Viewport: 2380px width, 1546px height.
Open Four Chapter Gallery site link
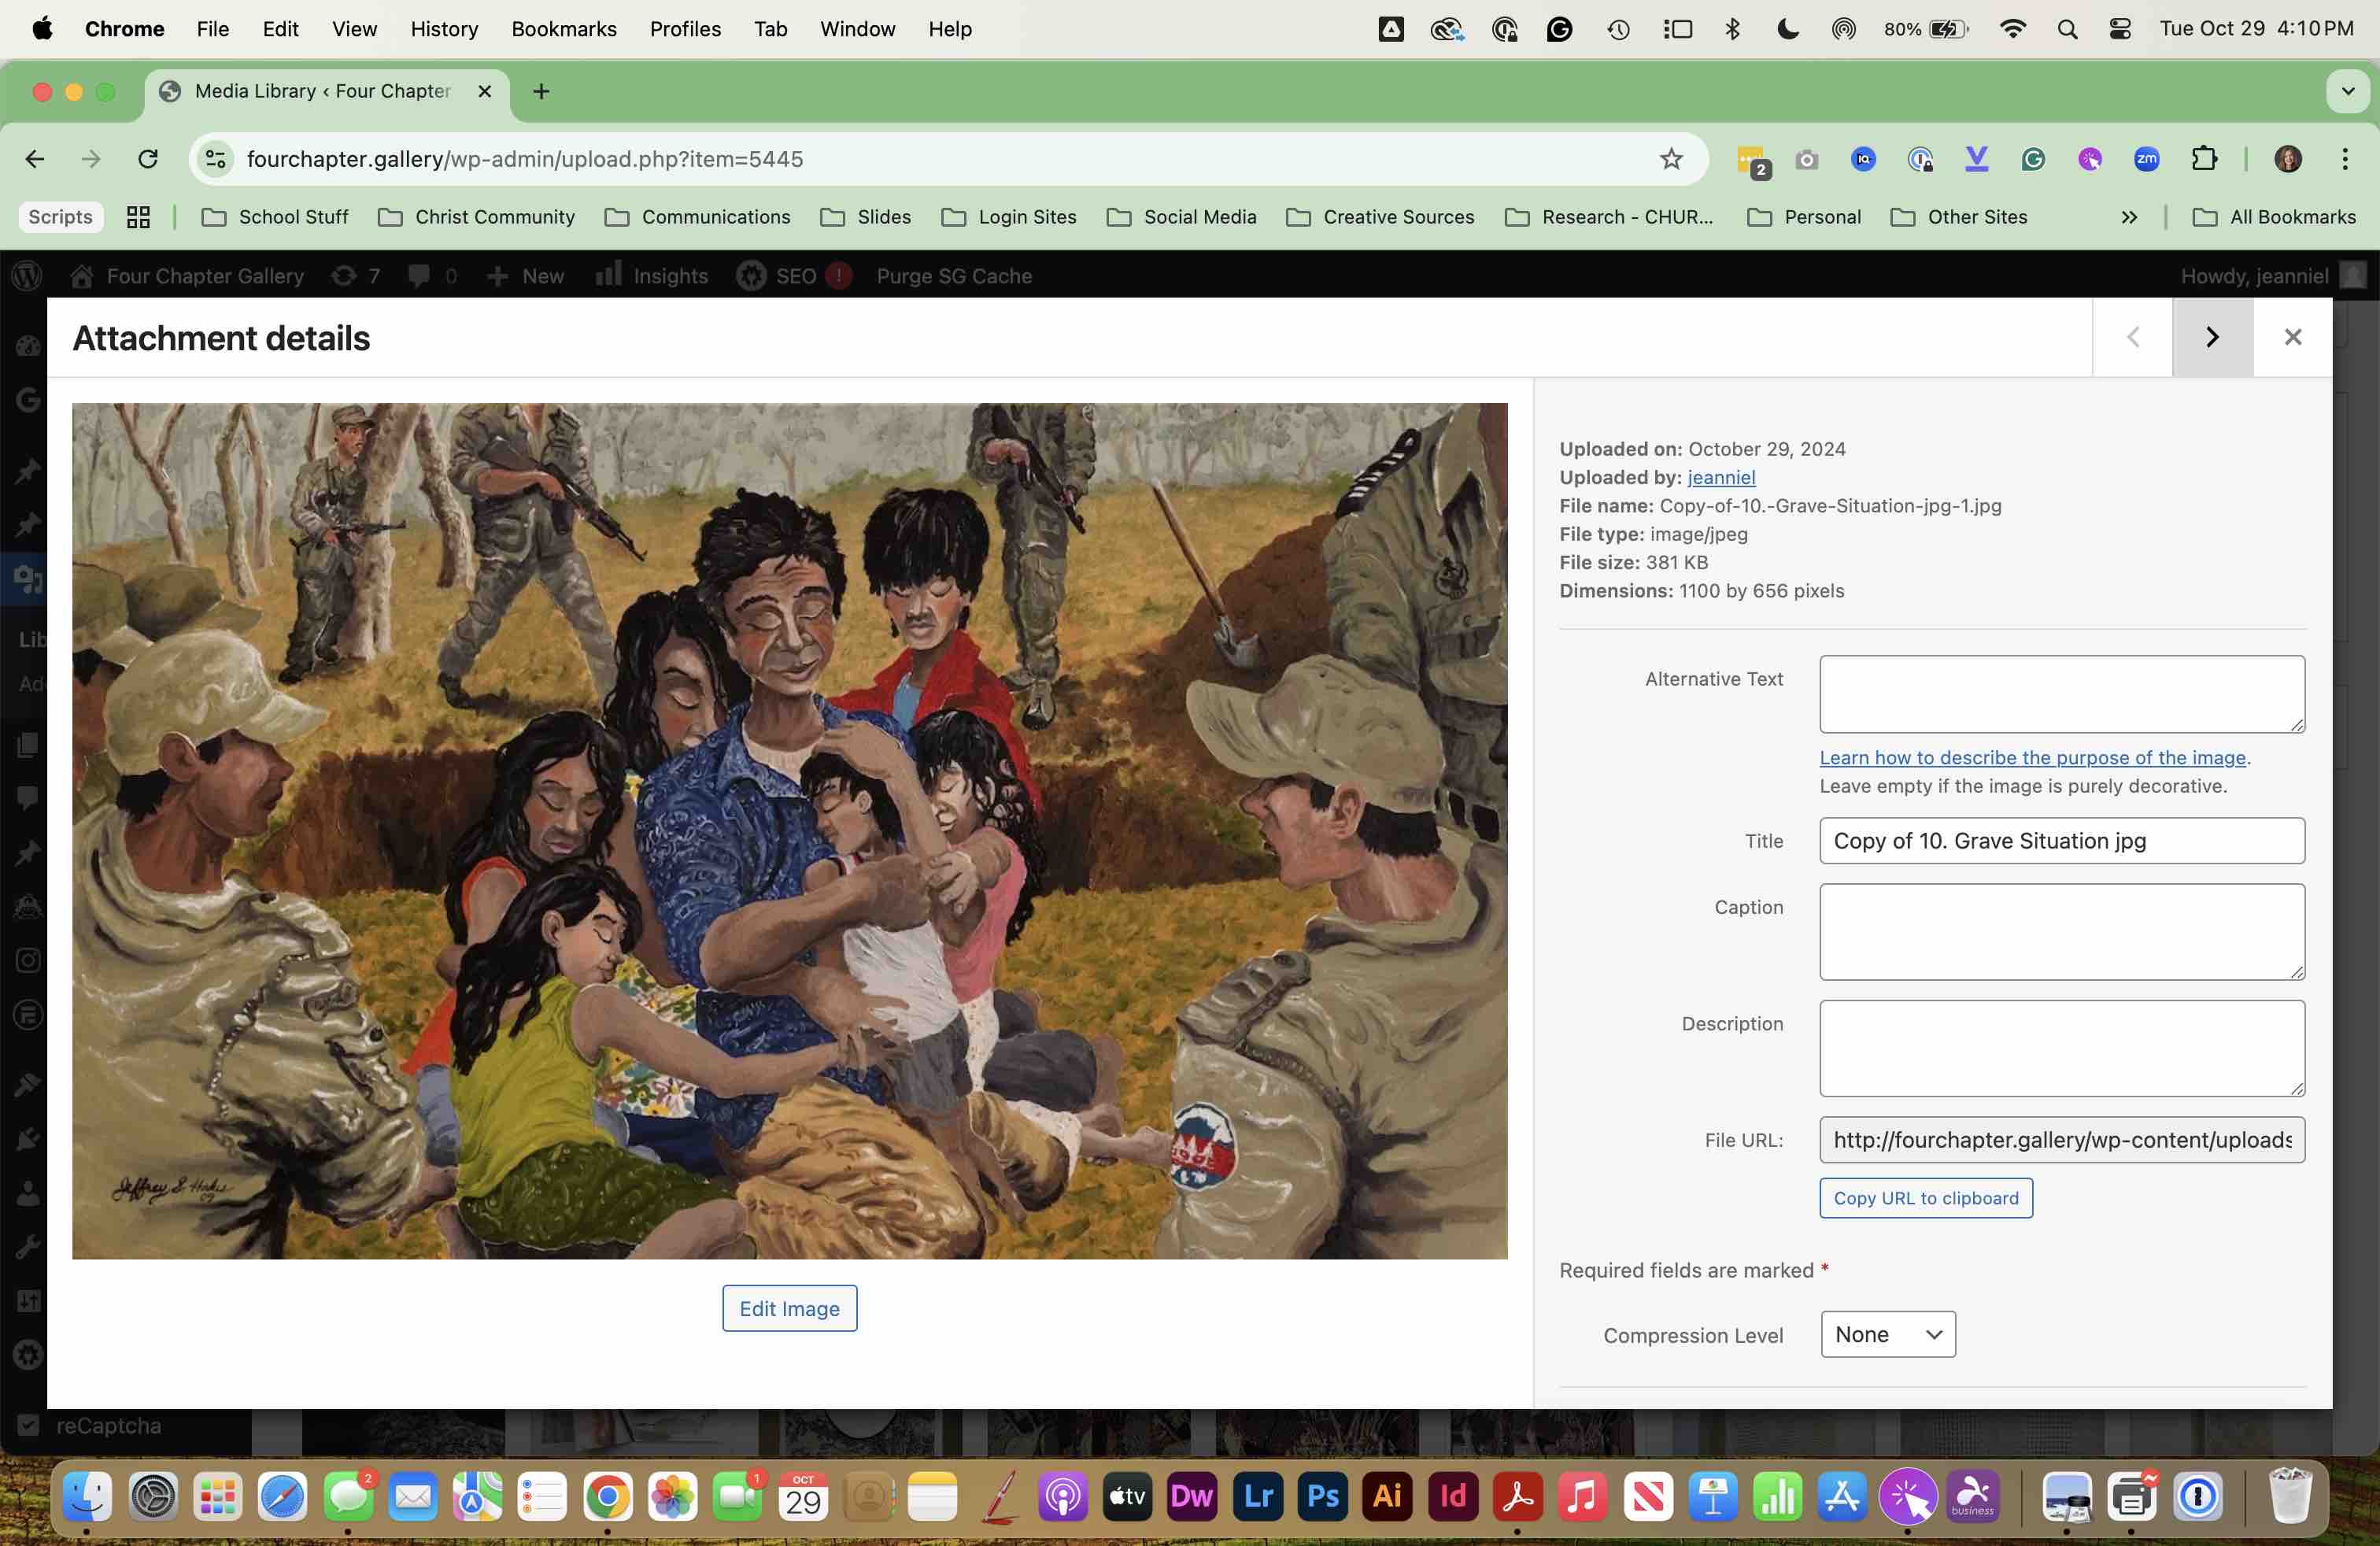point(187,275)
